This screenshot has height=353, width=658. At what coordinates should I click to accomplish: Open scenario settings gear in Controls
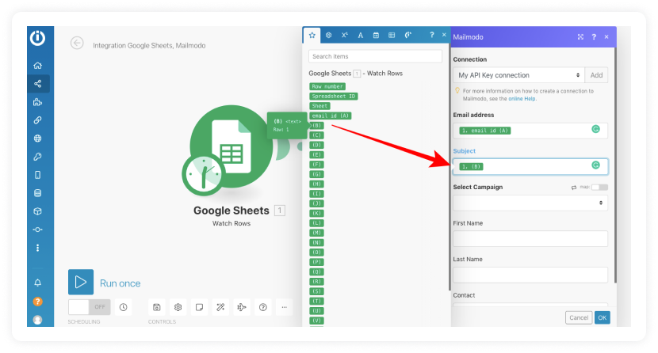178,307
